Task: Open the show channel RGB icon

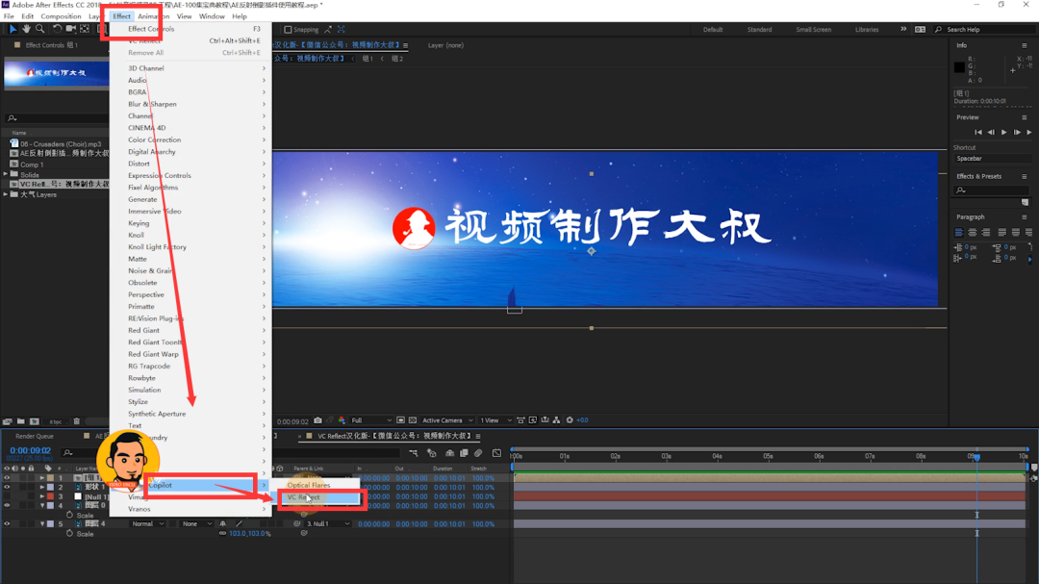Action: tap(342, 420)
